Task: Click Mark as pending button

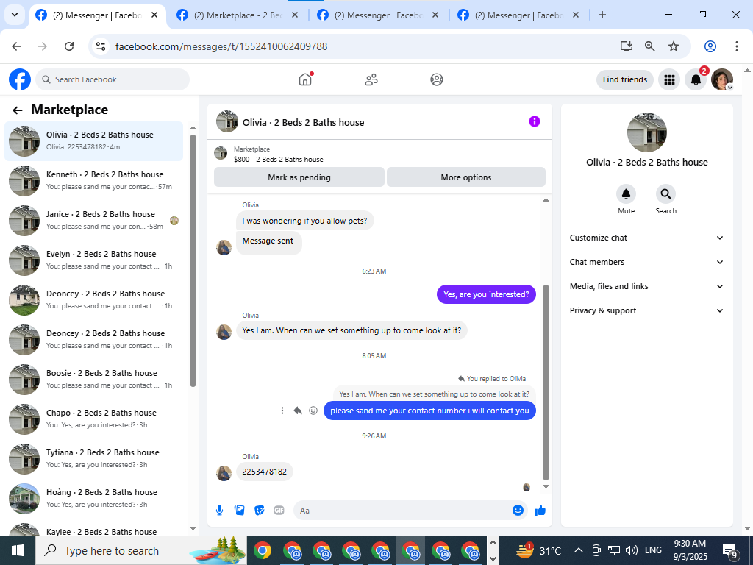Action: pyautogui.click(x=299, y=177)
